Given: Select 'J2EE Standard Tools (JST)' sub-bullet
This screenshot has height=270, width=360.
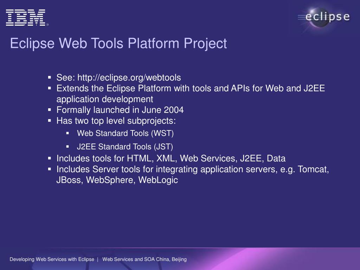Looking at the screenshot, I should pos(125,147).
